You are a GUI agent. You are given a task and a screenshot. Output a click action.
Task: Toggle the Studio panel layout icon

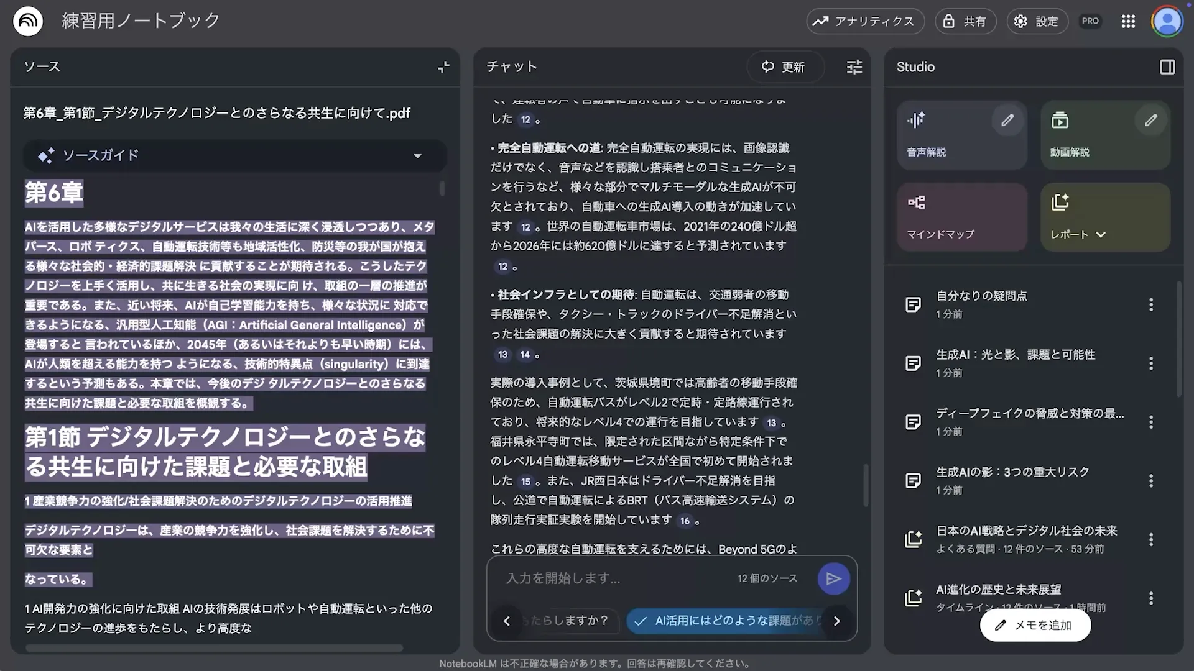(1169, 66)
